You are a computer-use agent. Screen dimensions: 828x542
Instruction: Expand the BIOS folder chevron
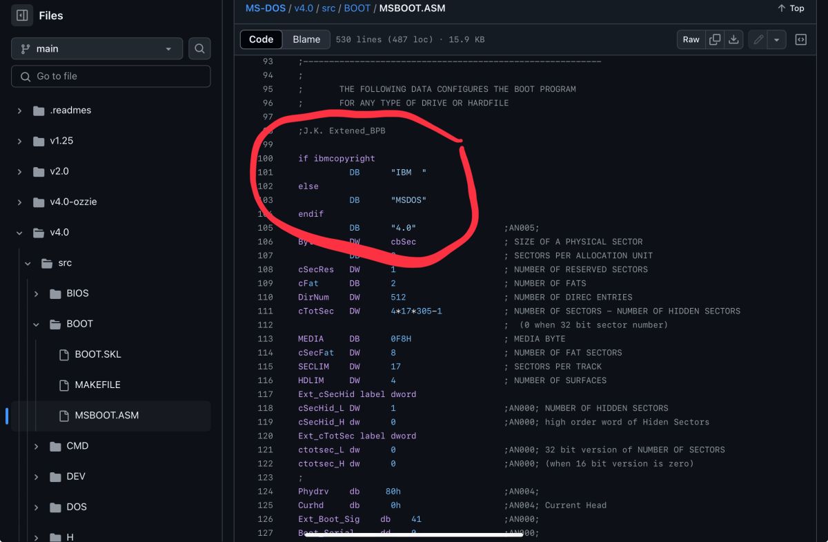tap(36, 293)
